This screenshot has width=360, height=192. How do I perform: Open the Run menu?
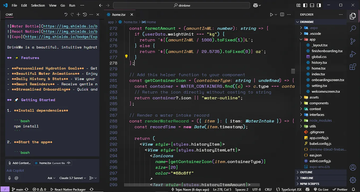(72, 5)
